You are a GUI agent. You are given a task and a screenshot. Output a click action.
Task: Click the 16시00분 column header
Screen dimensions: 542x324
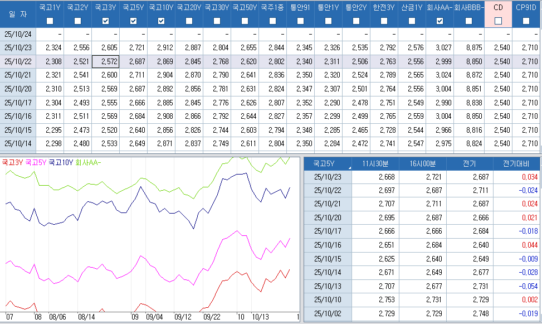click(422, 163)
